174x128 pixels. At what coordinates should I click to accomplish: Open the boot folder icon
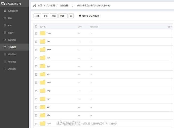(43, 33)
